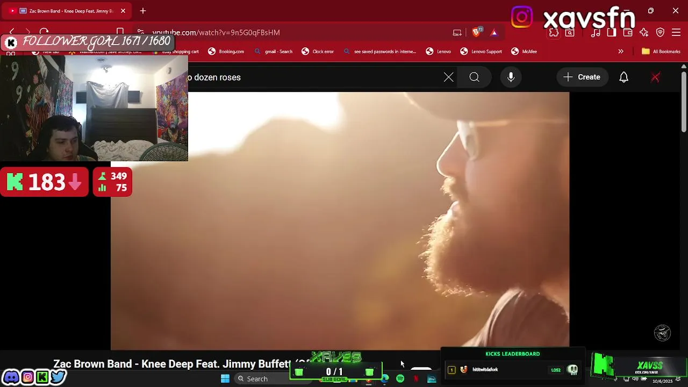Image resolution: width=688 pixels, height=387 pixels.
Task: Open the Brave Wallet icon
Action: tap(627, 33)
